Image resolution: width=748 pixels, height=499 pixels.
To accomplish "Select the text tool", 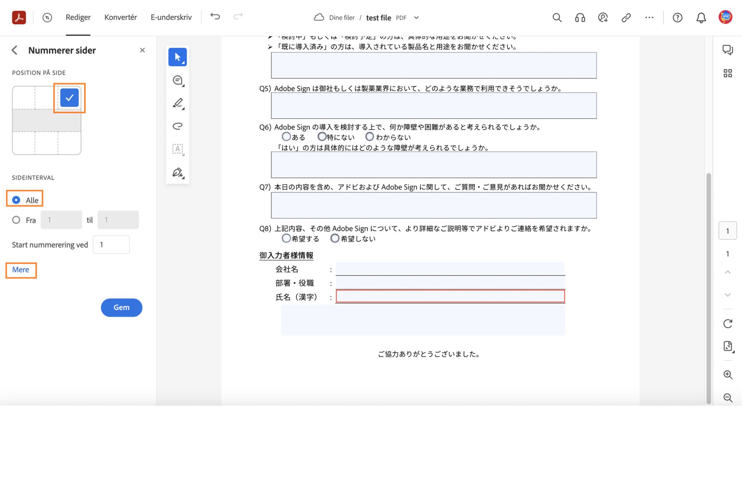I will click(x=177, y=149).
